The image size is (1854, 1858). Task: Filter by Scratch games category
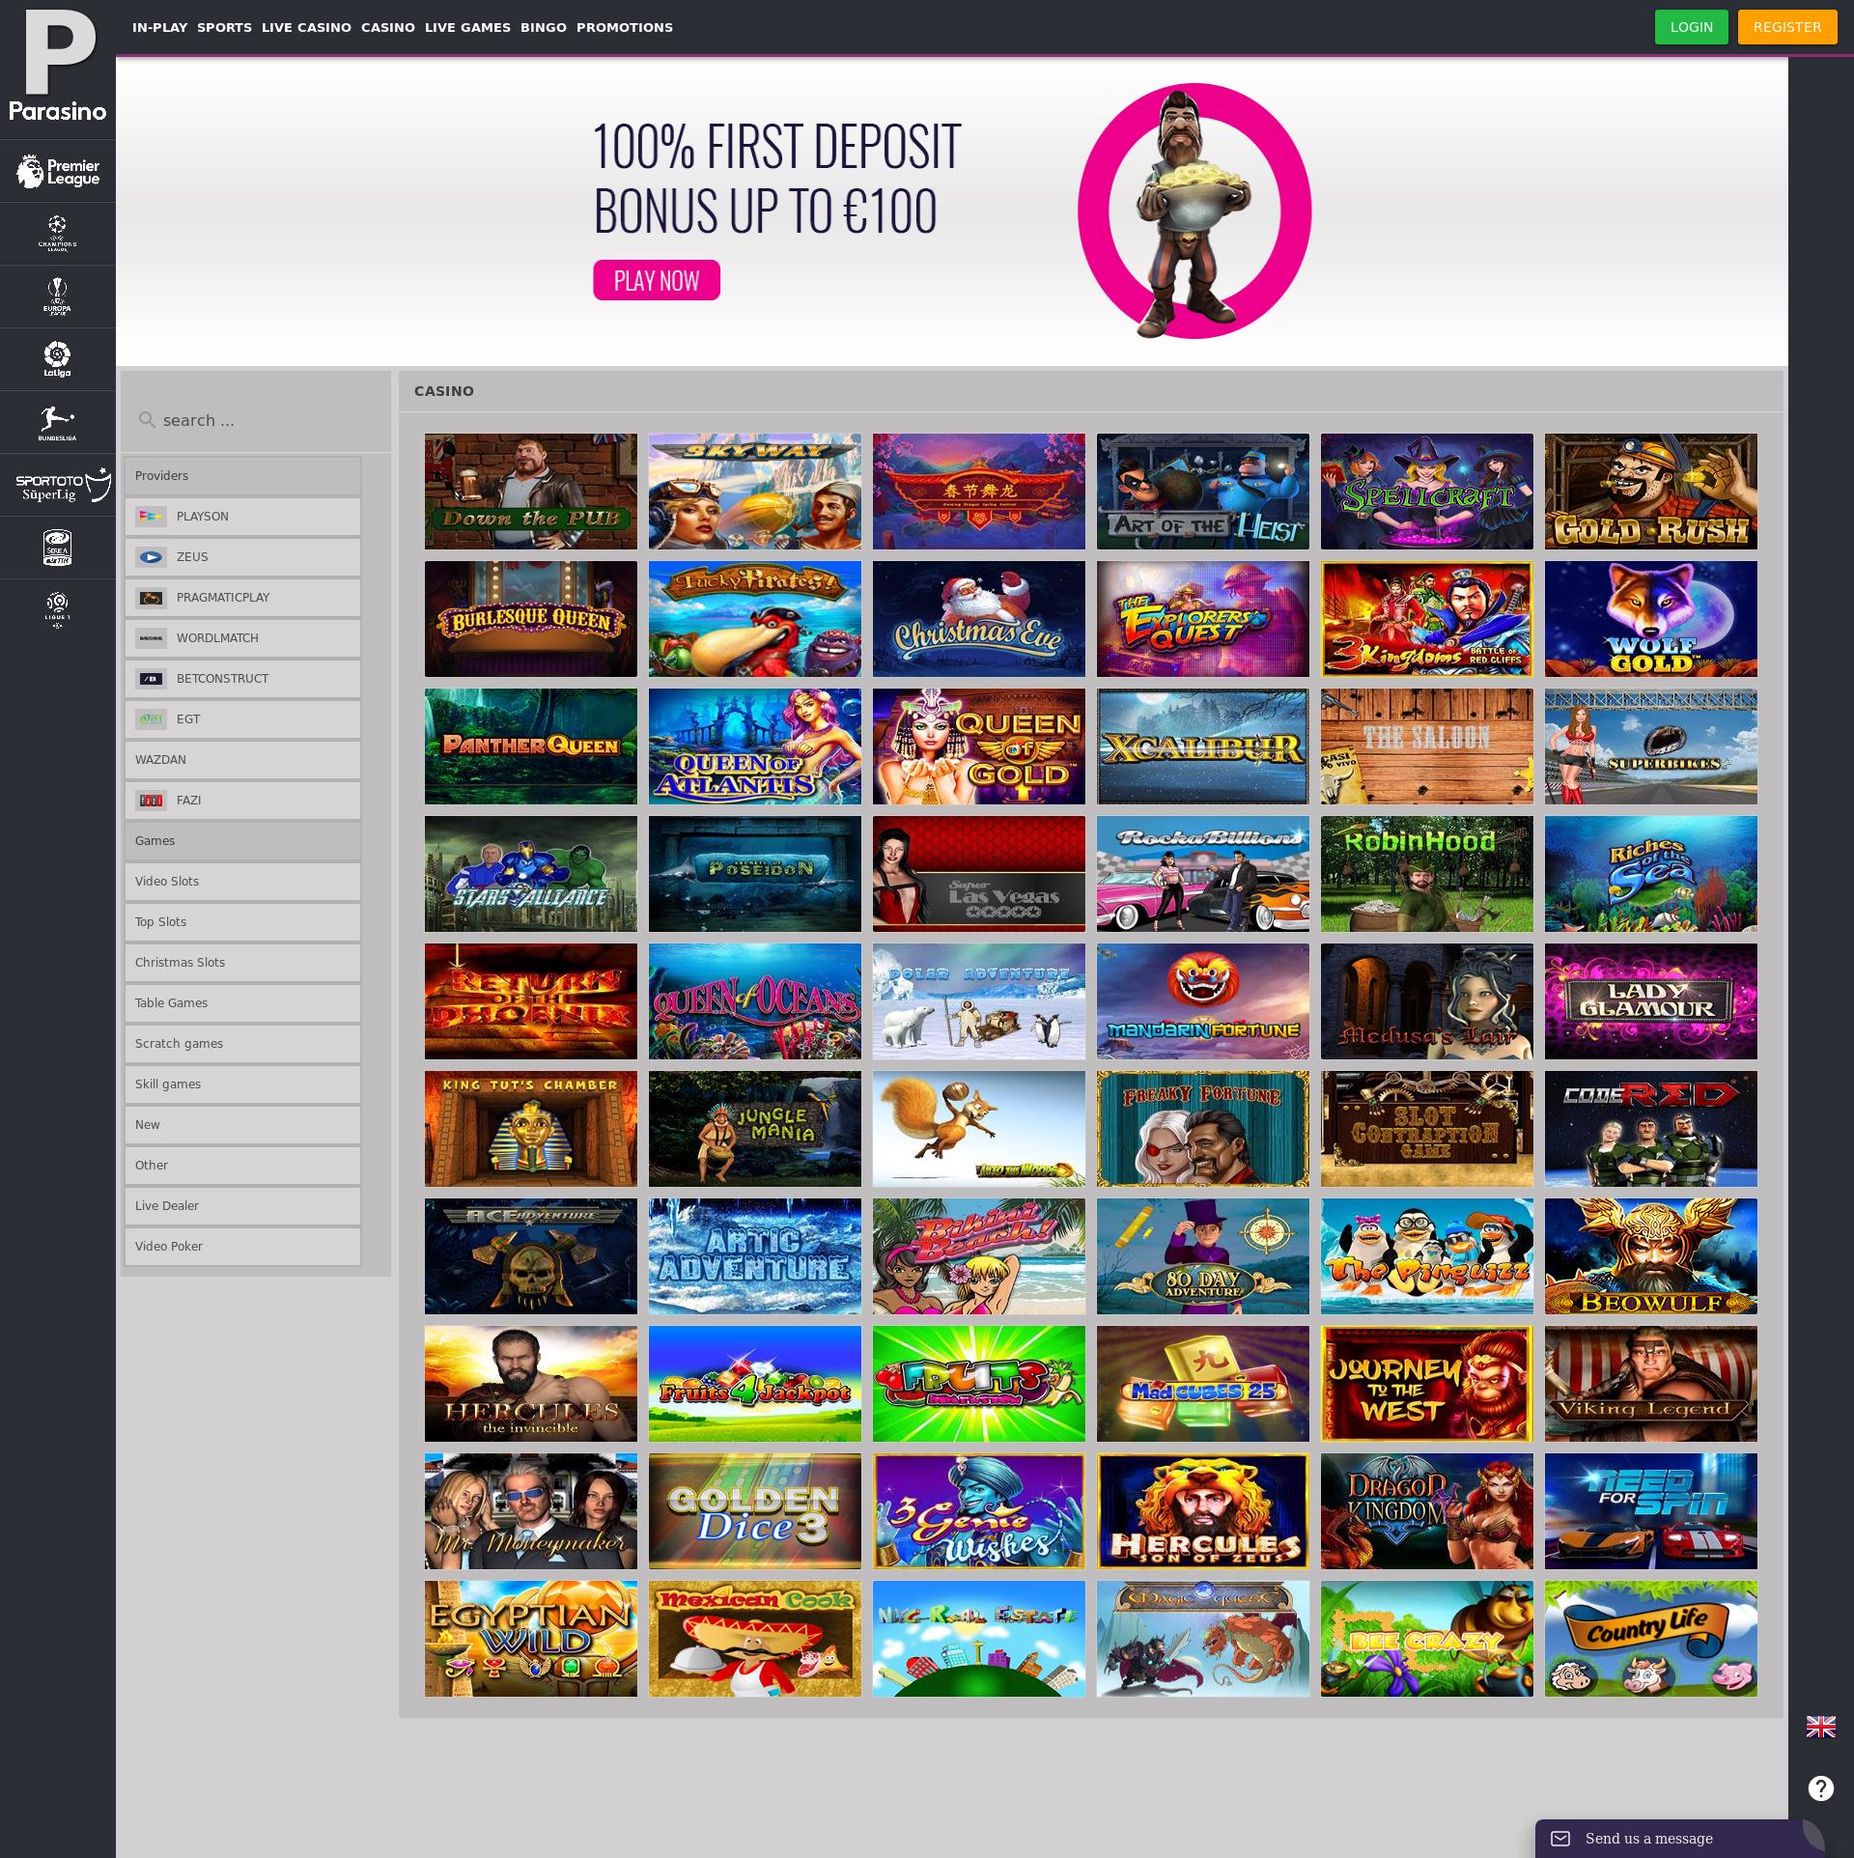coord(242,1044)
